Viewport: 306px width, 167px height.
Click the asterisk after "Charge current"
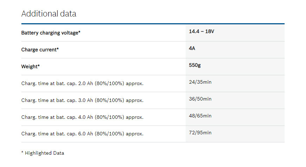click(x=58, y=49)
